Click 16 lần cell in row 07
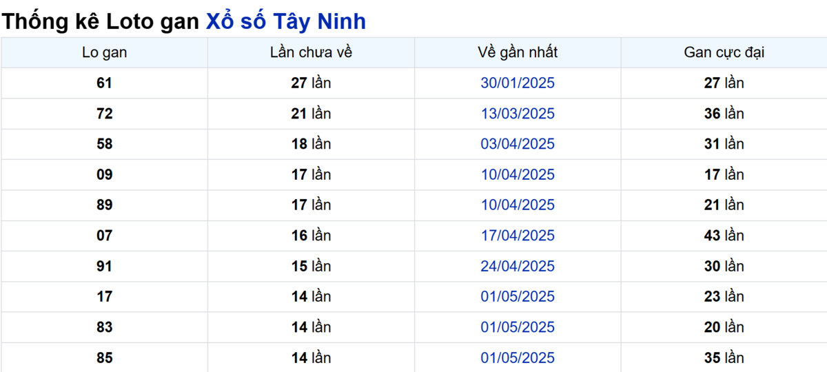 (311, 236)
